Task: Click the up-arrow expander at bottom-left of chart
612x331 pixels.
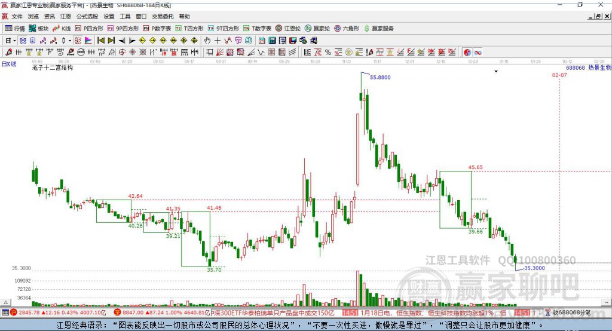Action: (6, 302)
